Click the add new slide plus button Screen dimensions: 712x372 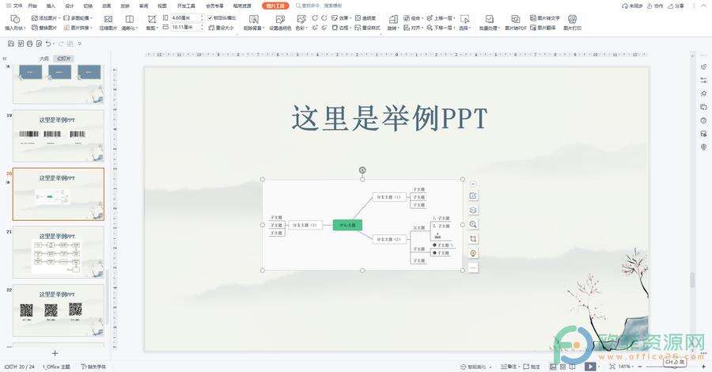(55, 353)
